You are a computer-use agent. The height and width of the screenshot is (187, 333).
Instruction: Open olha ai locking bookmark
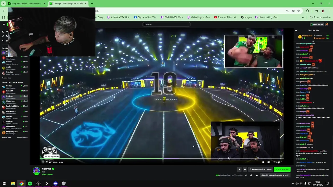(x=267, y=17)
